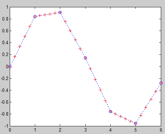Click the circled marker at x=3
165x134 pixels.
[x=85, y=58]
